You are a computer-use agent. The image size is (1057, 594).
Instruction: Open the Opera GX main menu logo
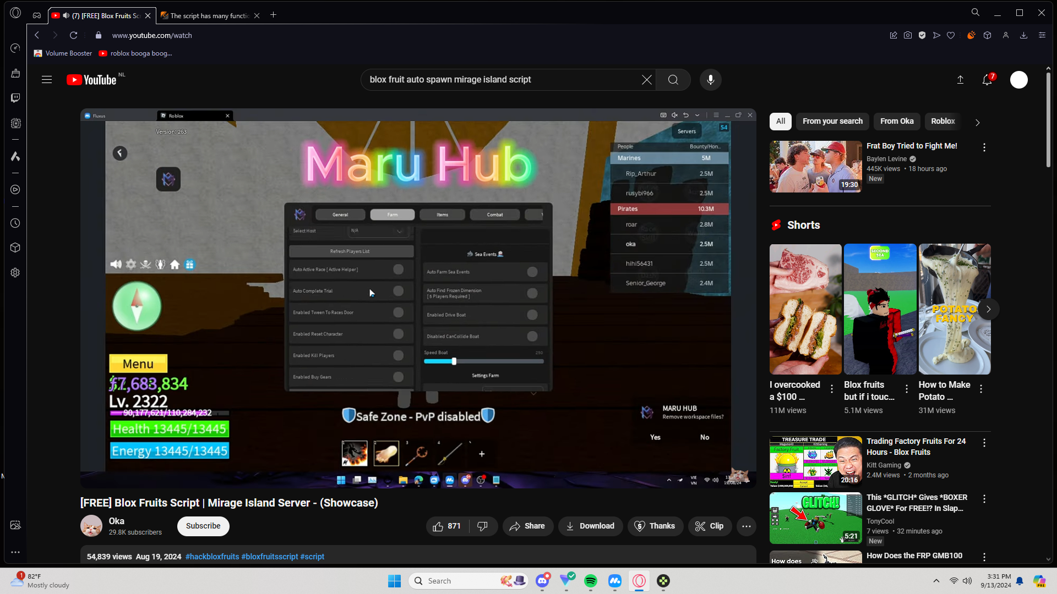(15, 13)
